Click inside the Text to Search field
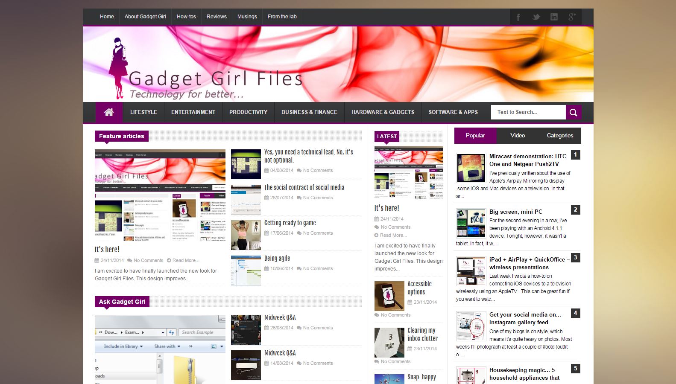This screenshot has height=384, width=676. pyautogui.click(x=528, y=112)
